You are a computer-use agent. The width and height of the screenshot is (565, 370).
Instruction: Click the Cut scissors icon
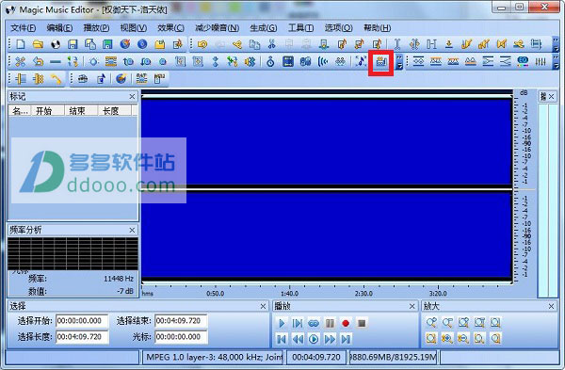[272, 44]
